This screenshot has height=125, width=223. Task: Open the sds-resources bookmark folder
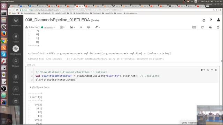(130, 13)
